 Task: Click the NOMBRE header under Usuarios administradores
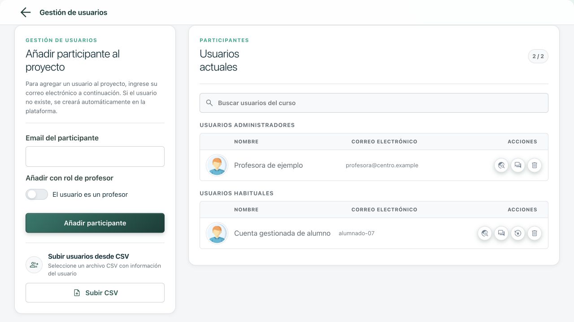coord(246,142)
